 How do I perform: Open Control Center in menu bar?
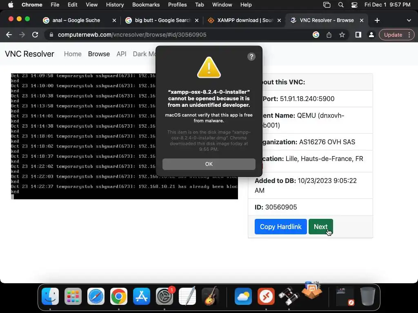pos(354,4)
